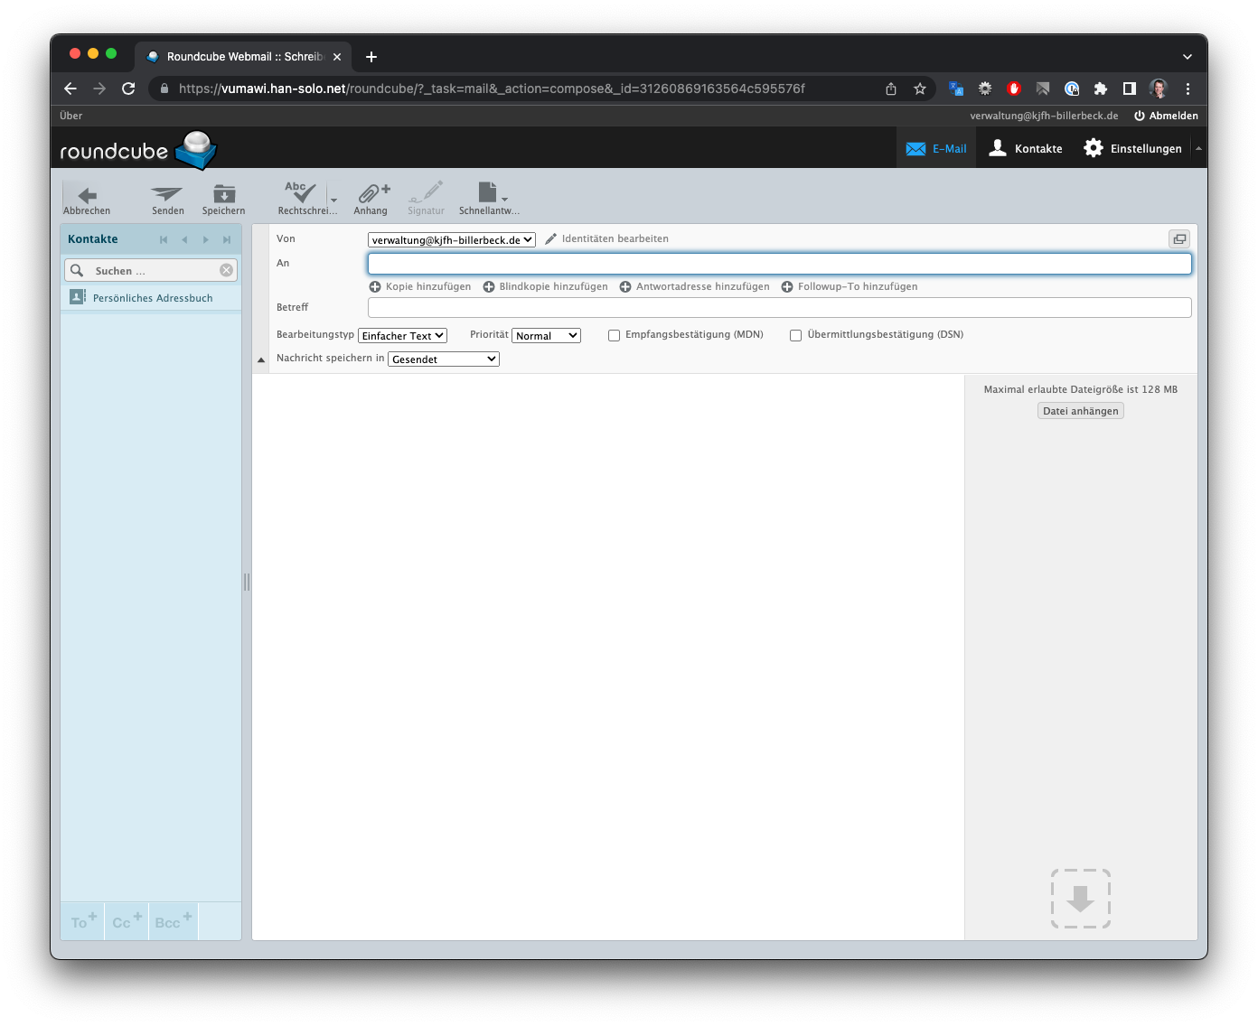Open the Einstellungen settings tab
Image resolution: width=1258 pixels, height=1026 pixels.
point(1132,149)
